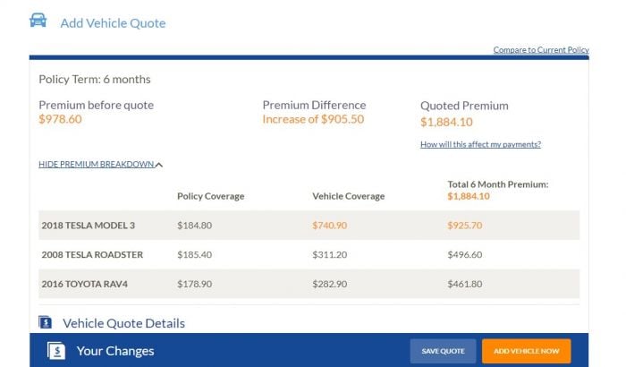This screenshot has width=626, height=367.
Task: Click Hide Premium Breakdown link
Action: [97, 165]
